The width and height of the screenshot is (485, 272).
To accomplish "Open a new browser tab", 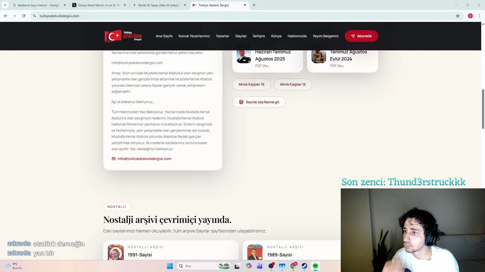I will [x=254, y=5].
